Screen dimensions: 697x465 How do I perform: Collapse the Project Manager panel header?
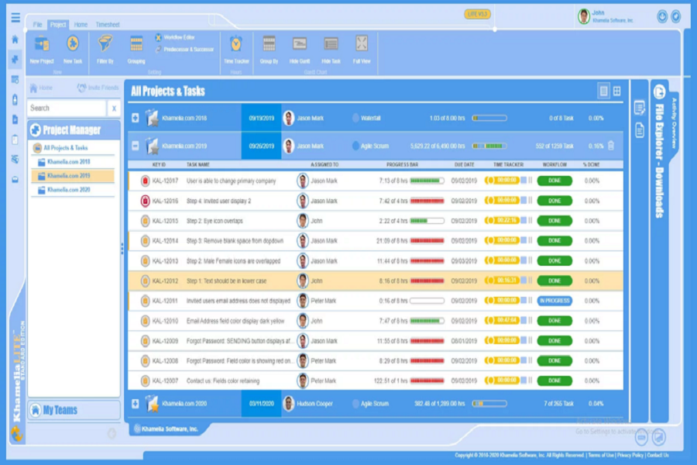74,130
